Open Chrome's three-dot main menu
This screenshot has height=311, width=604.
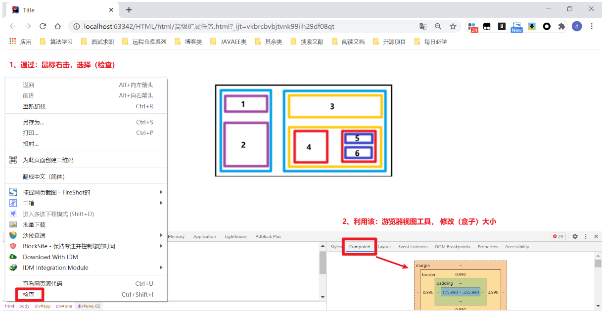pos(592,26)
